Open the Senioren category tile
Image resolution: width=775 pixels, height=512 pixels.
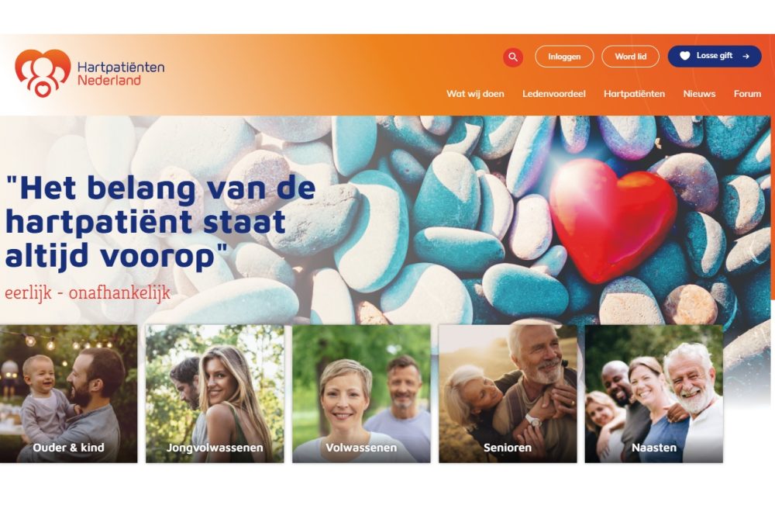(x=508, y=394)
